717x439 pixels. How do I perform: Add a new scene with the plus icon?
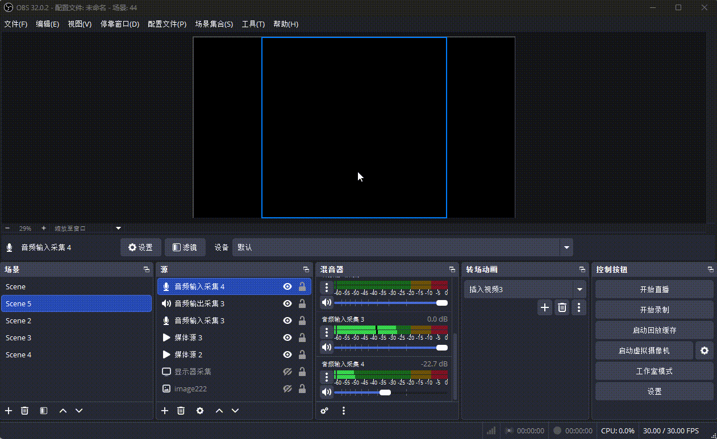[x=8, y=410]
